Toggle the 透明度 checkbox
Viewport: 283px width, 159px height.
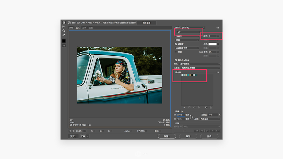click(x=176, y=44)
